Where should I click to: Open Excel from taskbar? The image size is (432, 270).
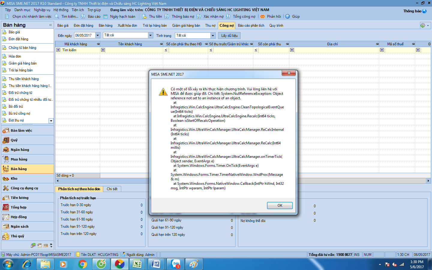(137, 264)
